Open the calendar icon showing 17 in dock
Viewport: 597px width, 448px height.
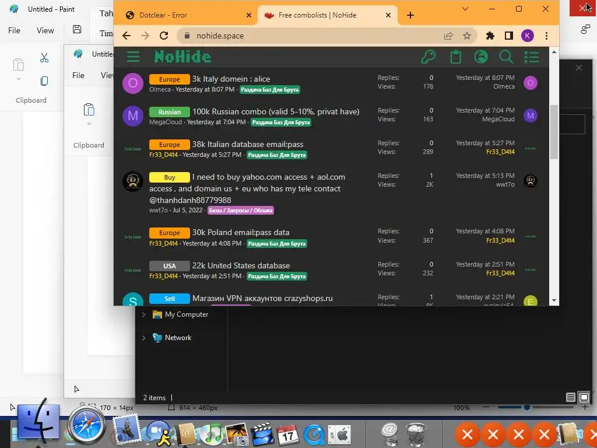point(288,433)
